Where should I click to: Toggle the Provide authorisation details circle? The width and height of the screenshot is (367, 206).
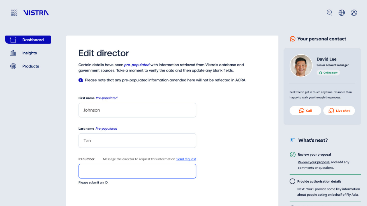tap(292, 181)
